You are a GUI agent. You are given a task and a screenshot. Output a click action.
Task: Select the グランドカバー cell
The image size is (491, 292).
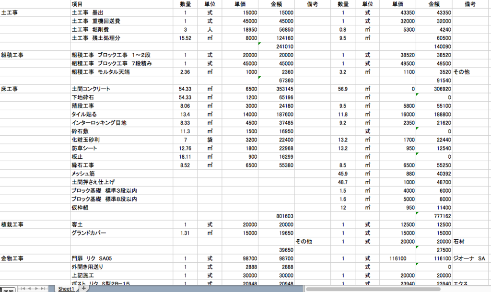pyautogui.click(x=121, y=233)
